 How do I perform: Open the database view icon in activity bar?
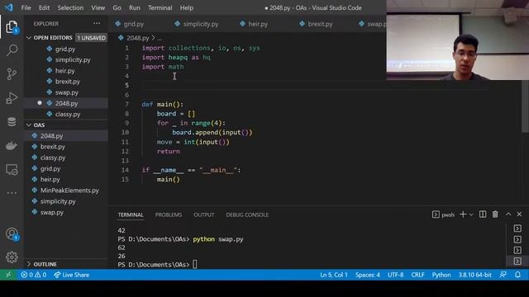(12, 121)
